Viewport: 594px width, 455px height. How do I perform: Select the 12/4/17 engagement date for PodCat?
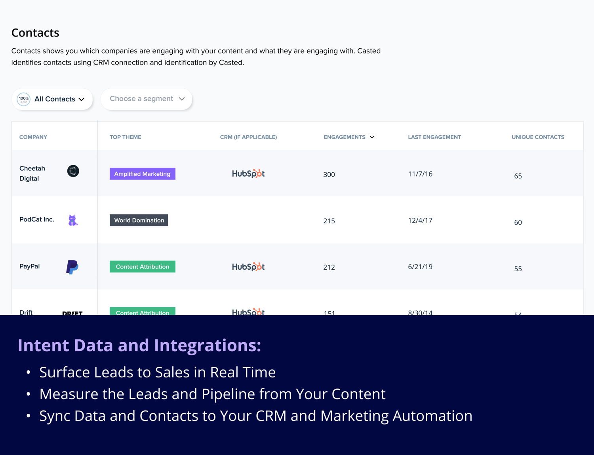click(x=420, y=220)
